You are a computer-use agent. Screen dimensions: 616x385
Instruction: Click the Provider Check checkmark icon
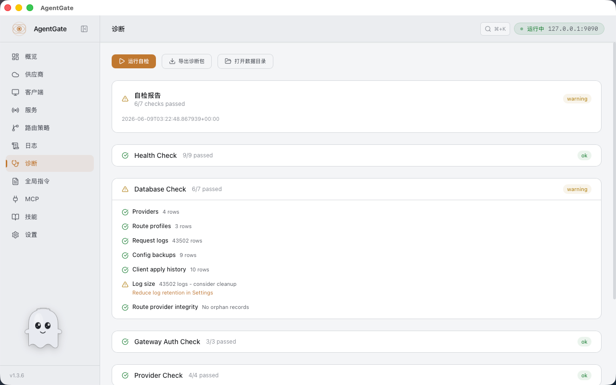(125, 375)
